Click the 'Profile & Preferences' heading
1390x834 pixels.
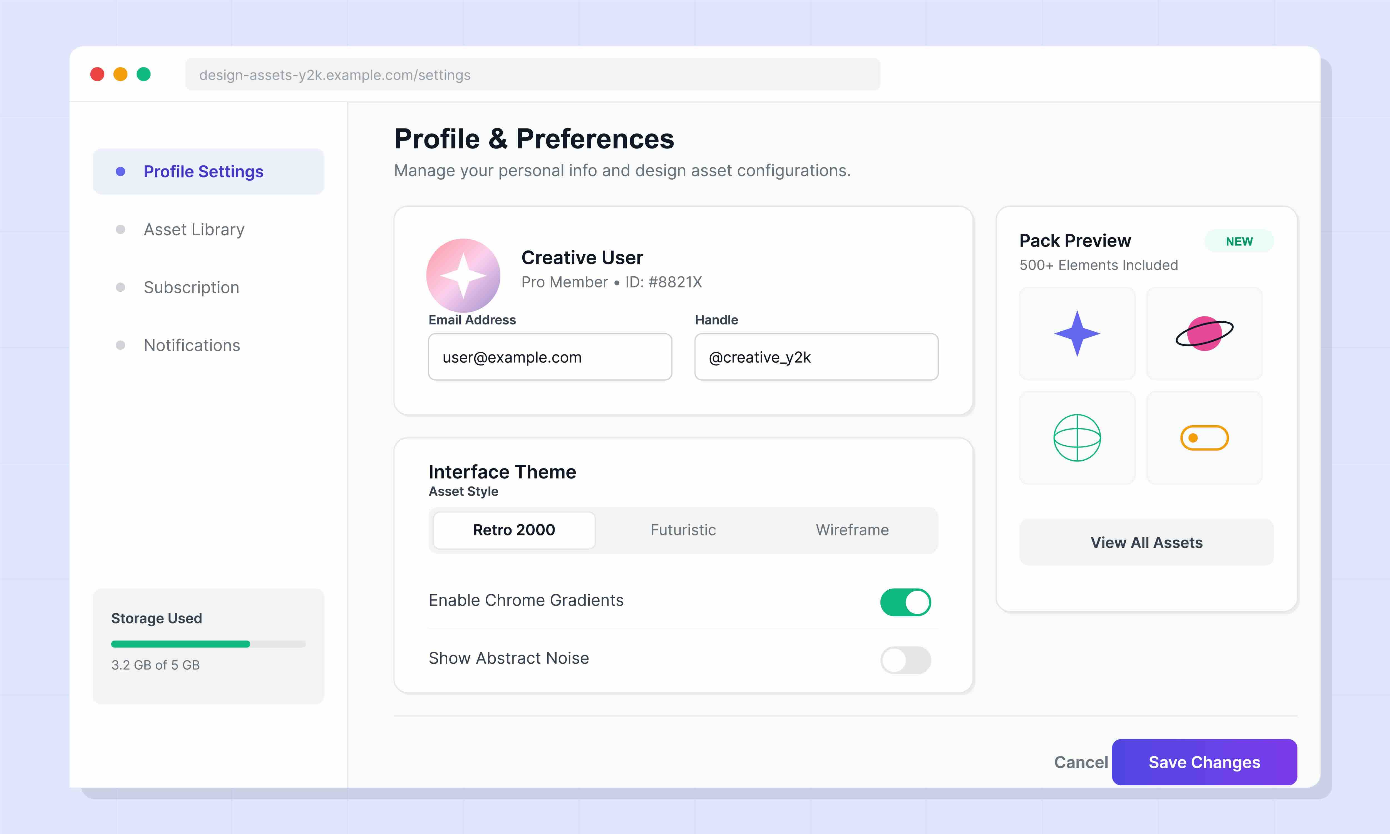point(534,139)
